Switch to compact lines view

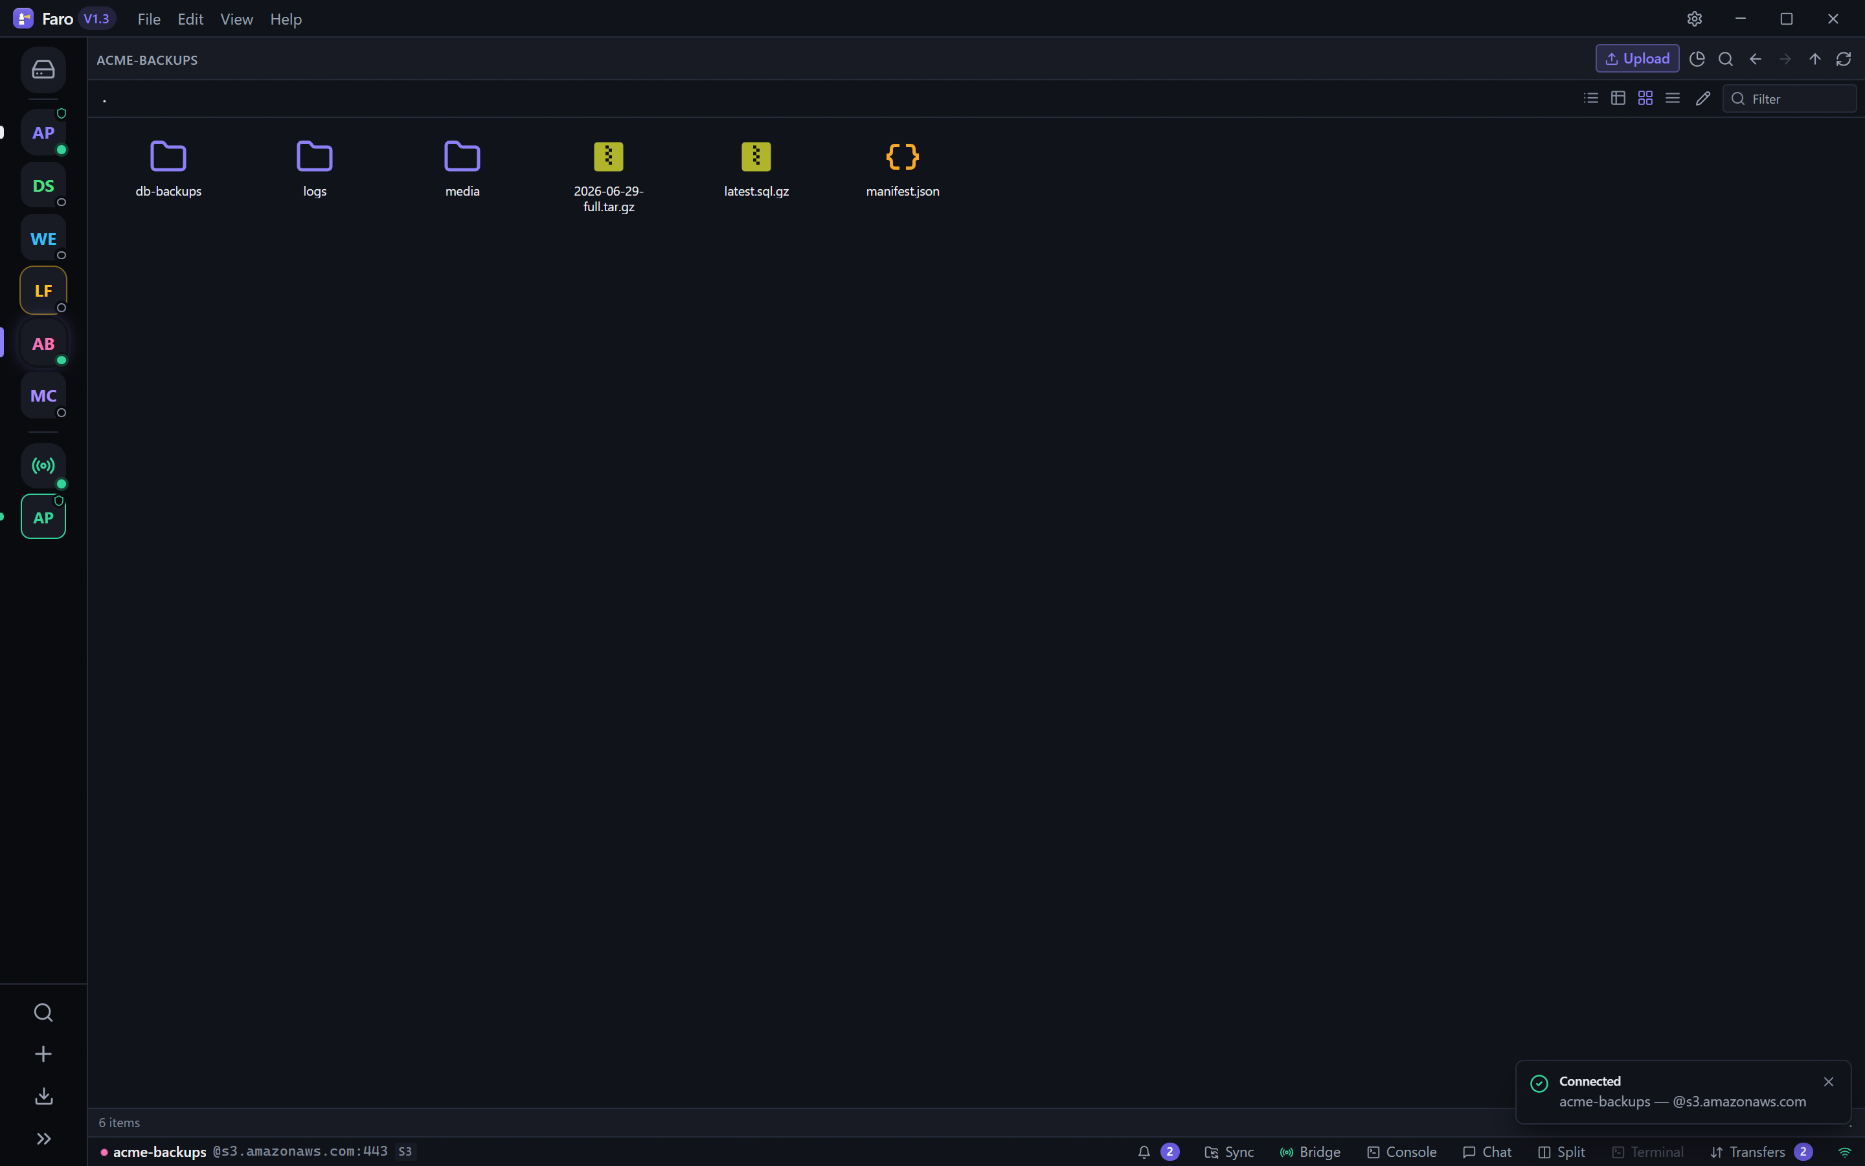coord(1672,98)
